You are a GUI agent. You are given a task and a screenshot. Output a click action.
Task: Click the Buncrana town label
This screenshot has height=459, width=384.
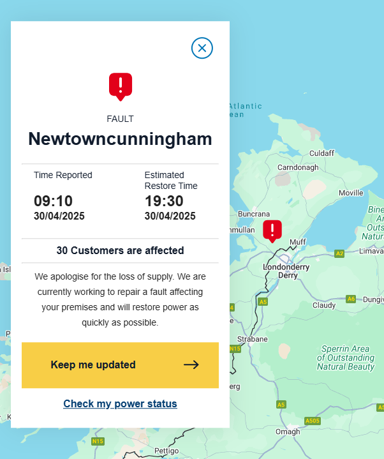(x=254, y=214)
